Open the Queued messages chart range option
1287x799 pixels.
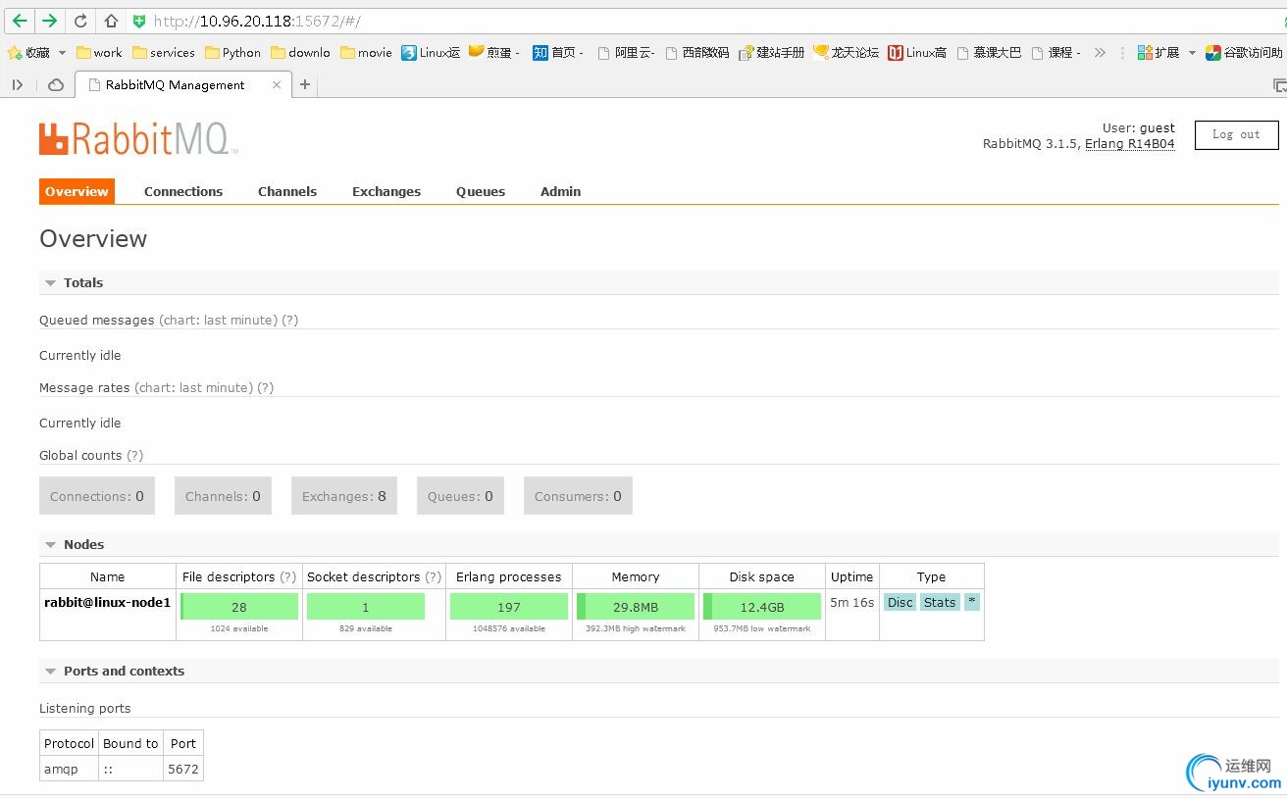218,321
